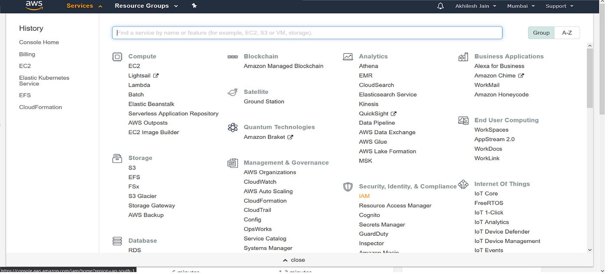
Task: Open Console Home from History
Action: click(39, 43)
